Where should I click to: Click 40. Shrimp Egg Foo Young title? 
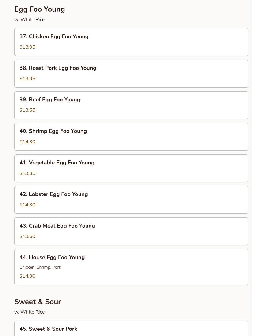click(53, 131)
